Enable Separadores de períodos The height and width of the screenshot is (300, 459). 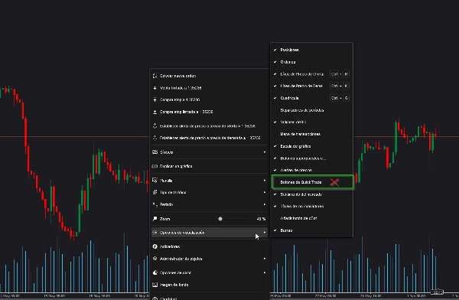click(312, 110)
